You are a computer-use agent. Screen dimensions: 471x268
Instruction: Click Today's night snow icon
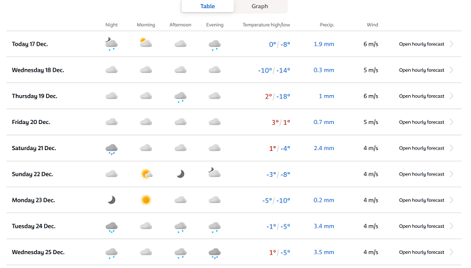click(x=112, y=44)
